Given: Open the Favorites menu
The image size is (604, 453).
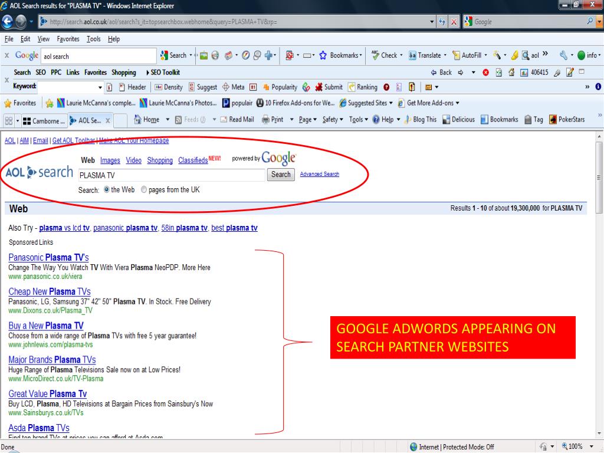Looking at the screenshot, I should pyautogui.click(x=68, y=39).
